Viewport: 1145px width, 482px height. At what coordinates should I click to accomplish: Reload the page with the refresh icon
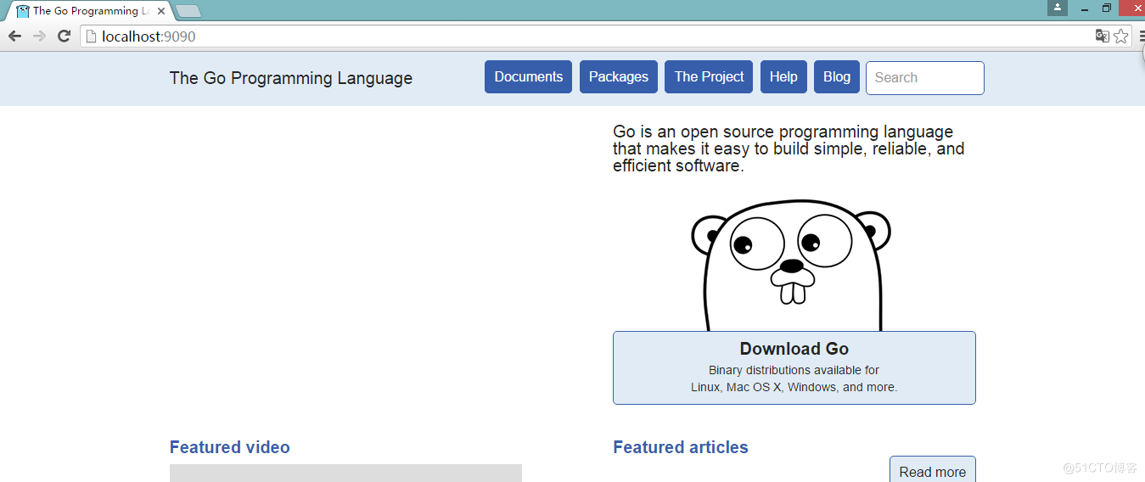(64, 36)
